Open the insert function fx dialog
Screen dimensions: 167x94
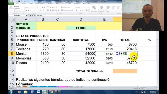click(35, 15)
